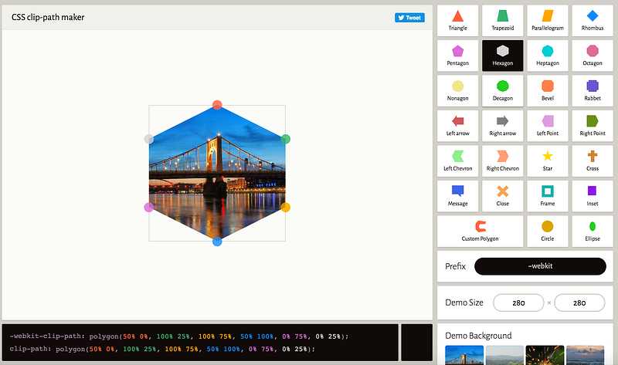Choose the Ellipse shape

(593, 232)
